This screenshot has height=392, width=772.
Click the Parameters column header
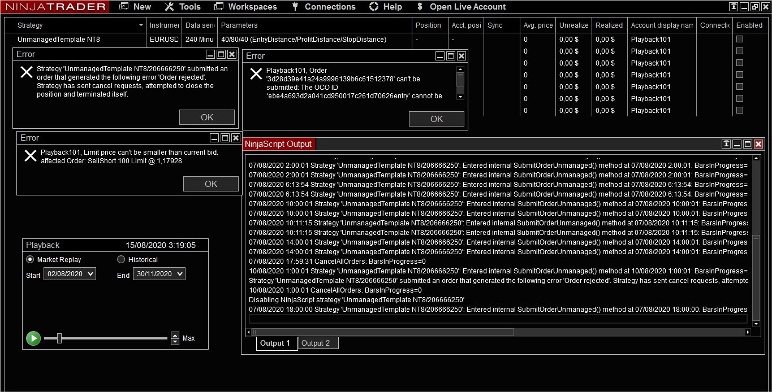(314, 25)
